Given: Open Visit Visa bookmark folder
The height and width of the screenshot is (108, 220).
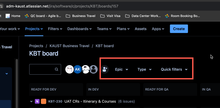Looking at the screenshot, I should [x=110, y=16].
